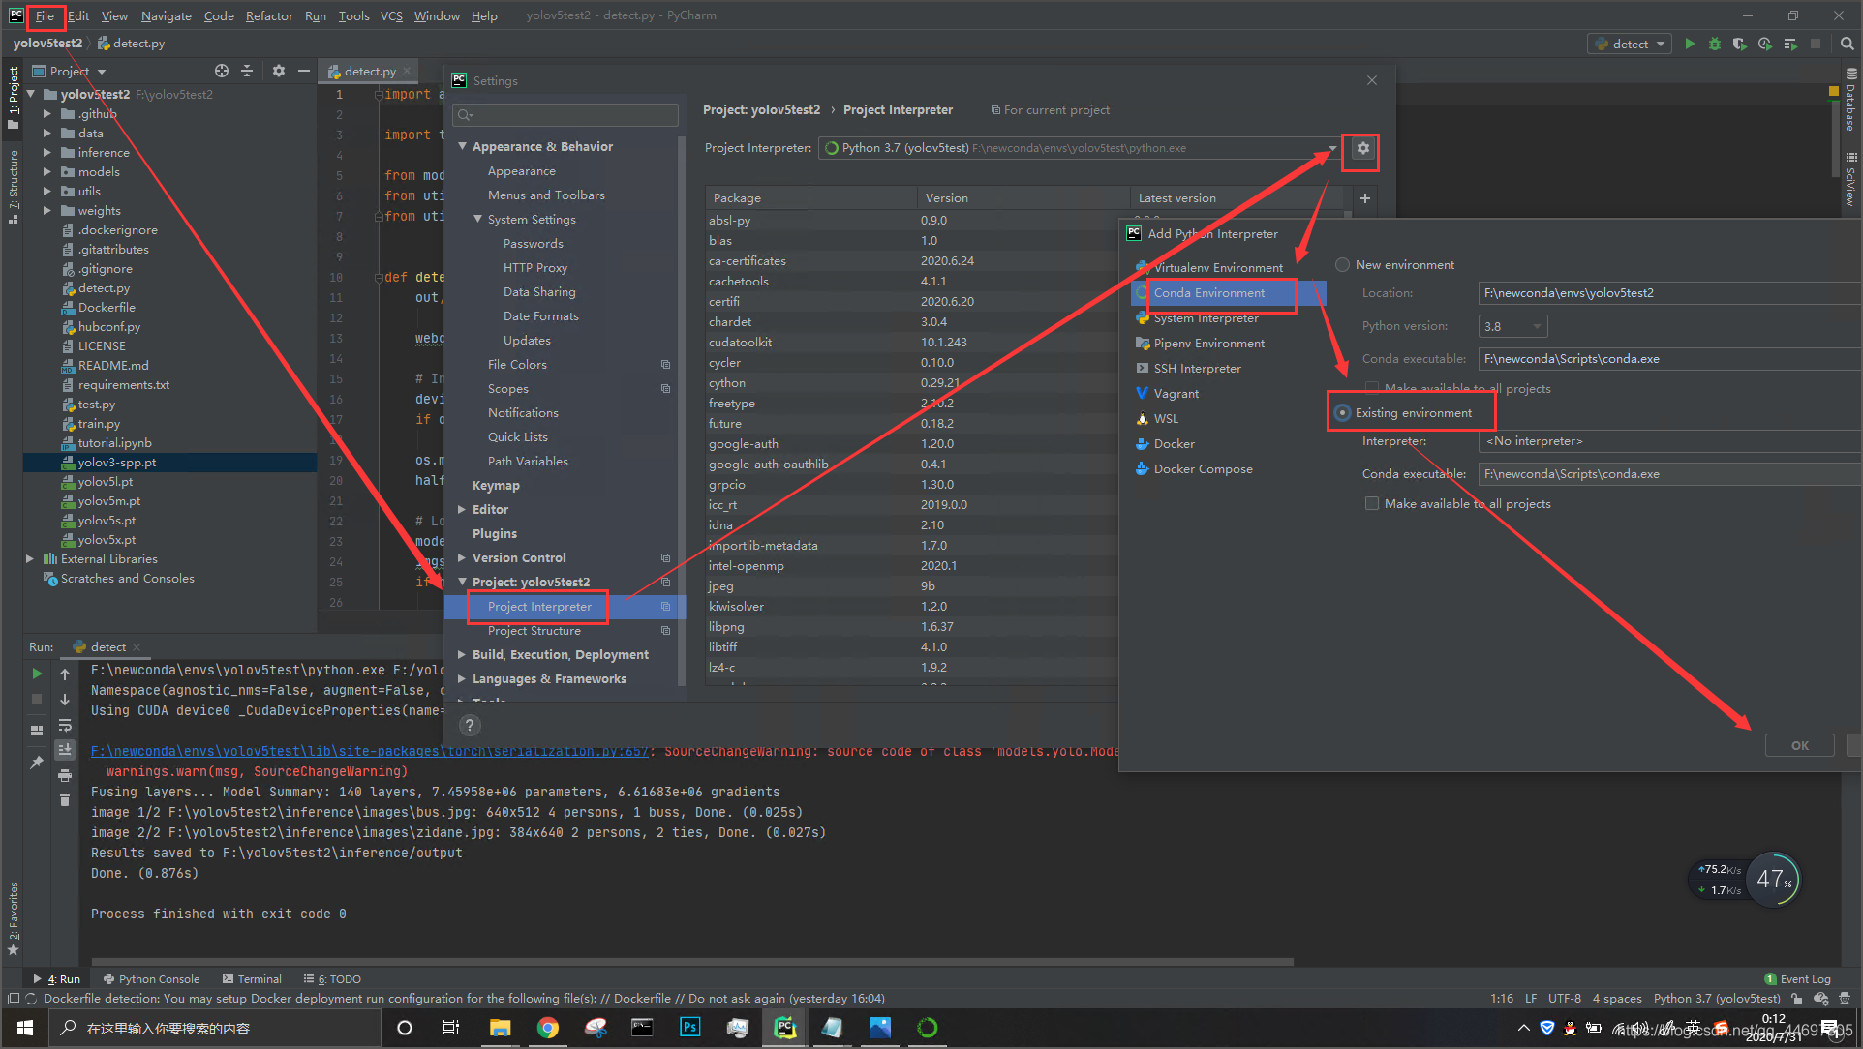Click the Settings search field
The image size is (1863, 1049).
coord(565,115)
